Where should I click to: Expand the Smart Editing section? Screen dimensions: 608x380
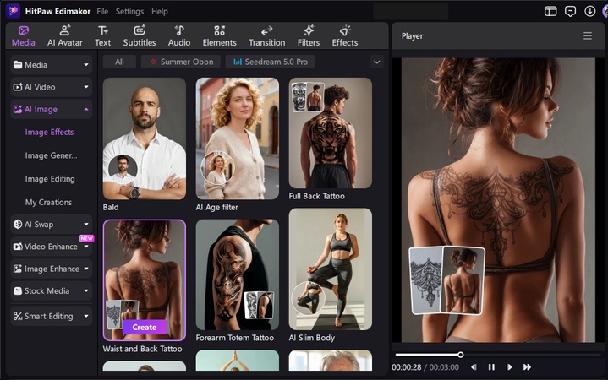[x=52, y=316]
